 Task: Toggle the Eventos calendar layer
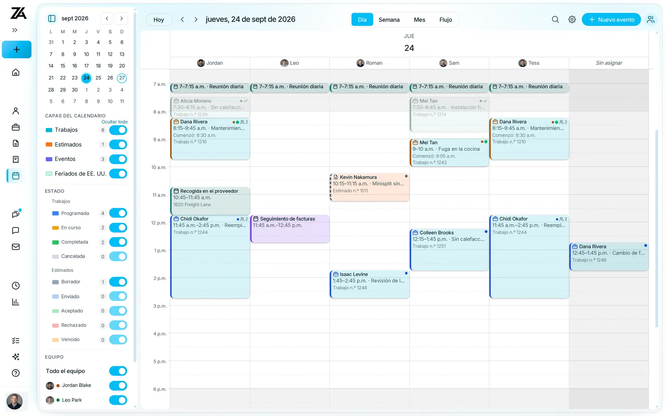118,159
